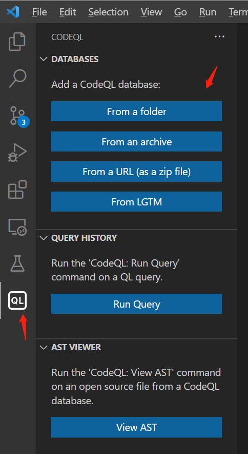Open the Testing flask icon
Screen dimensions: 248x454
pos(17,263)
